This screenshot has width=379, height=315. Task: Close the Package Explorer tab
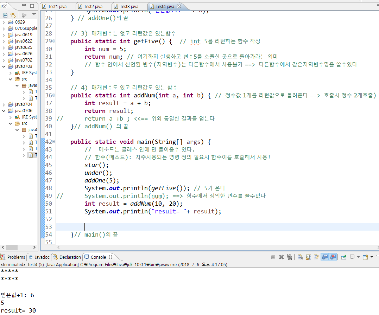click(x=5, y=6)
